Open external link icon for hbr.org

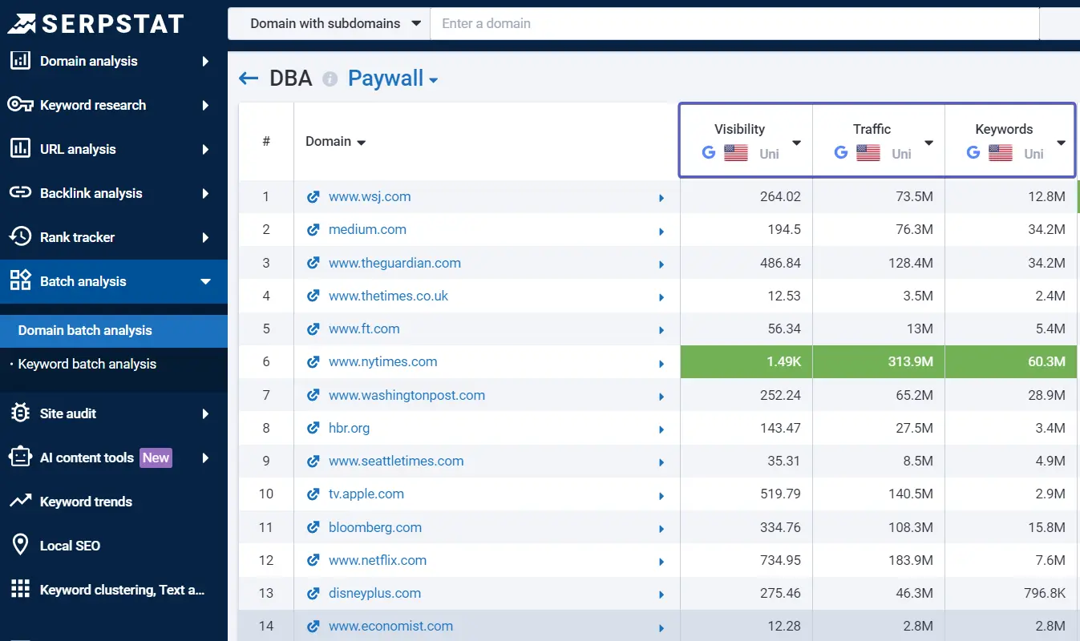tap(313, 429)
